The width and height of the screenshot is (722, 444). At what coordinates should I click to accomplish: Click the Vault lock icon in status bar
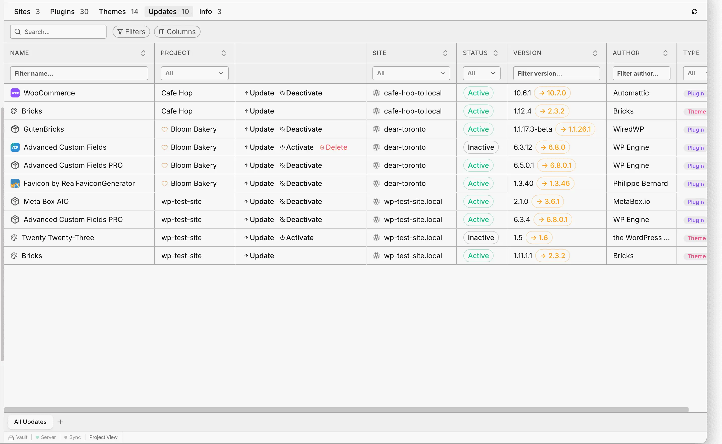click(x=11, y=437)
